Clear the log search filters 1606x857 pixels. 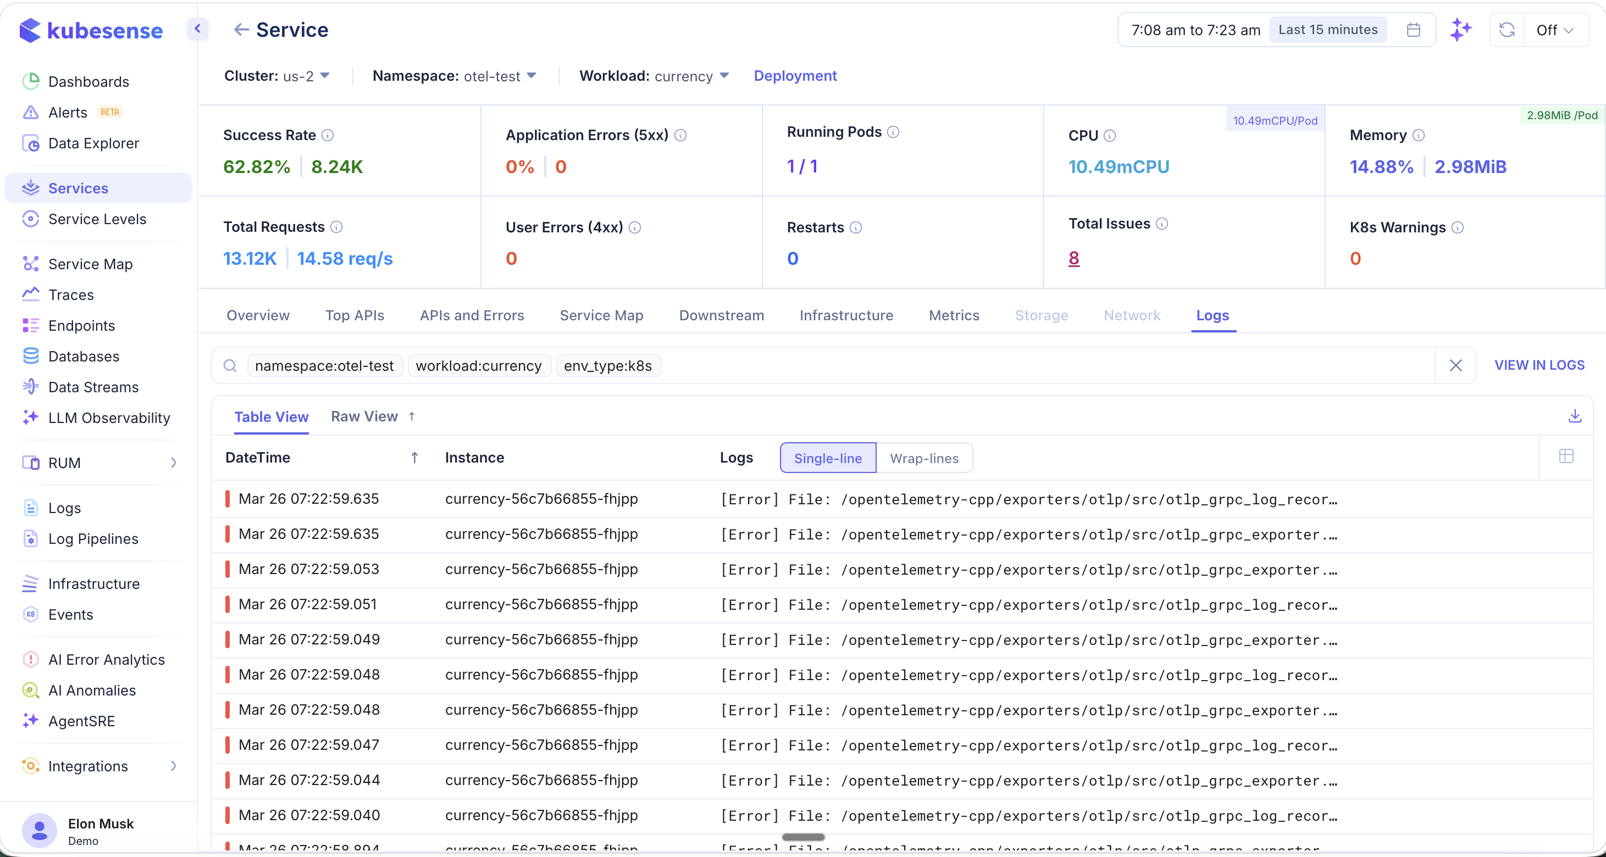[1456, 365]
